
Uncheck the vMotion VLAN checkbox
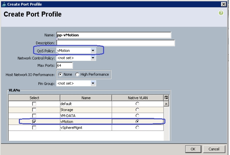pos(34,122)
